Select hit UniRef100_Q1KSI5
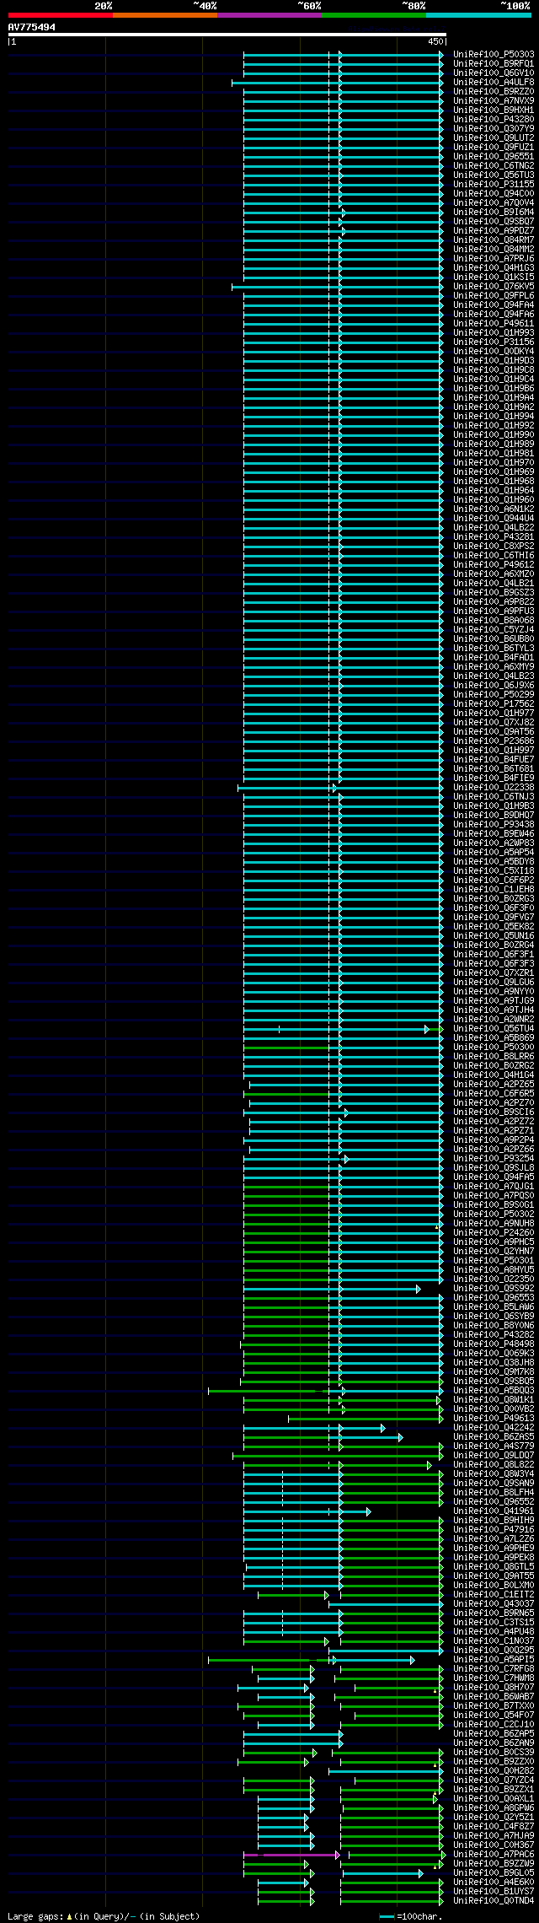Image resolution: width=539 pixels, height=1923 pixels. [494, 277]
